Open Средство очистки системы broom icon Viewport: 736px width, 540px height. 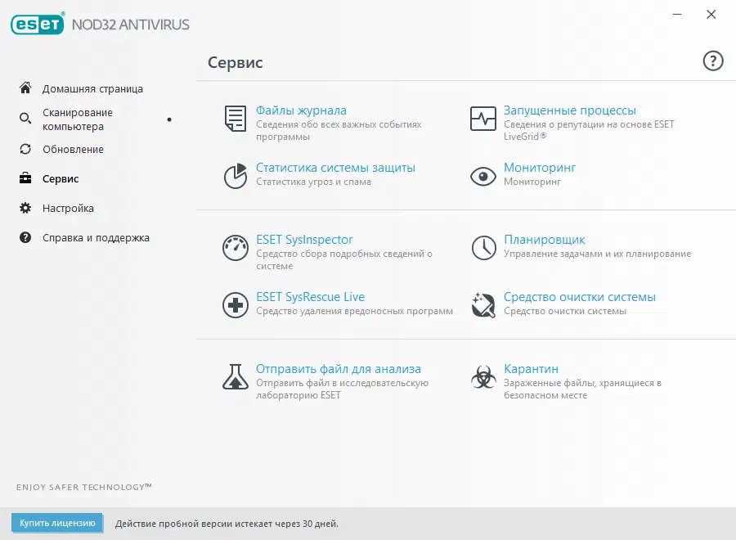click(x=483, y=306)
